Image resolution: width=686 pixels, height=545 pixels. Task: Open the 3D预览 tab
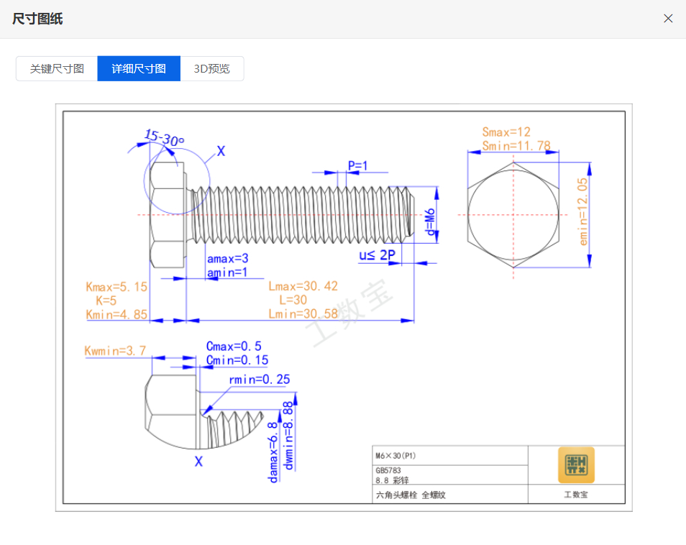pos(212,69)
